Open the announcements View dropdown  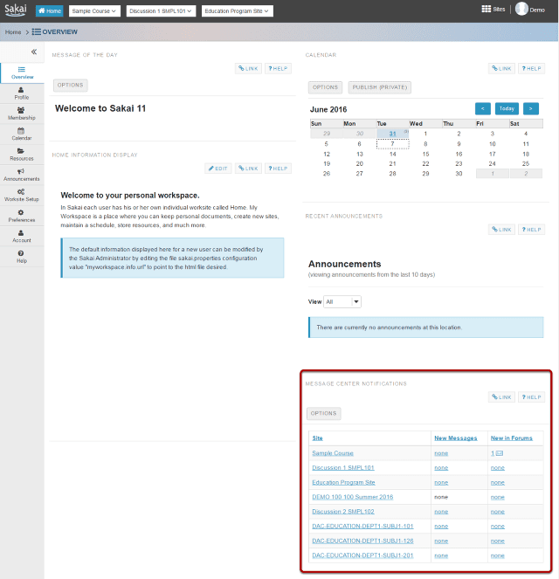[342, 301]
